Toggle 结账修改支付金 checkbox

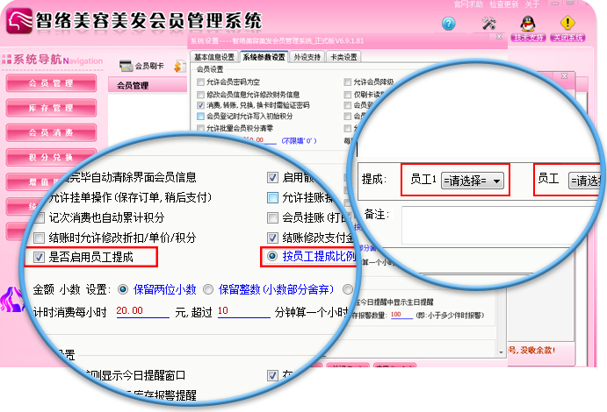(x=272, y=238)
